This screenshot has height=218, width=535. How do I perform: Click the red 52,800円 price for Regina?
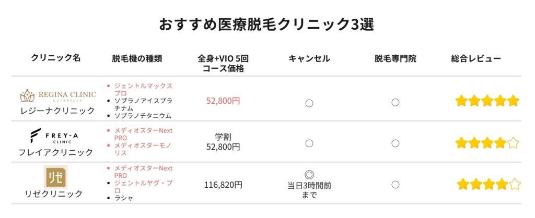[x=223, y=101]
